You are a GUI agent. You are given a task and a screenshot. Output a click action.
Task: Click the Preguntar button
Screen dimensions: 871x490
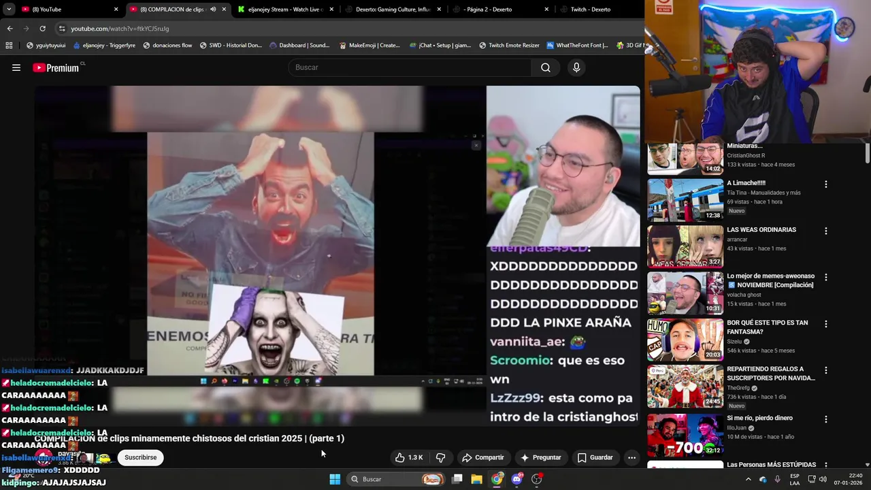tap(540, 457)
